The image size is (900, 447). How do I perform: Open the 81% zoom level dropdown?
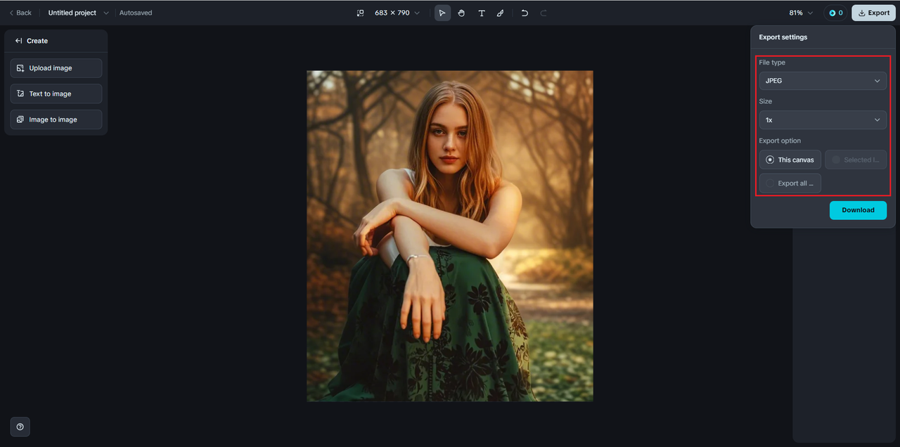801,13
